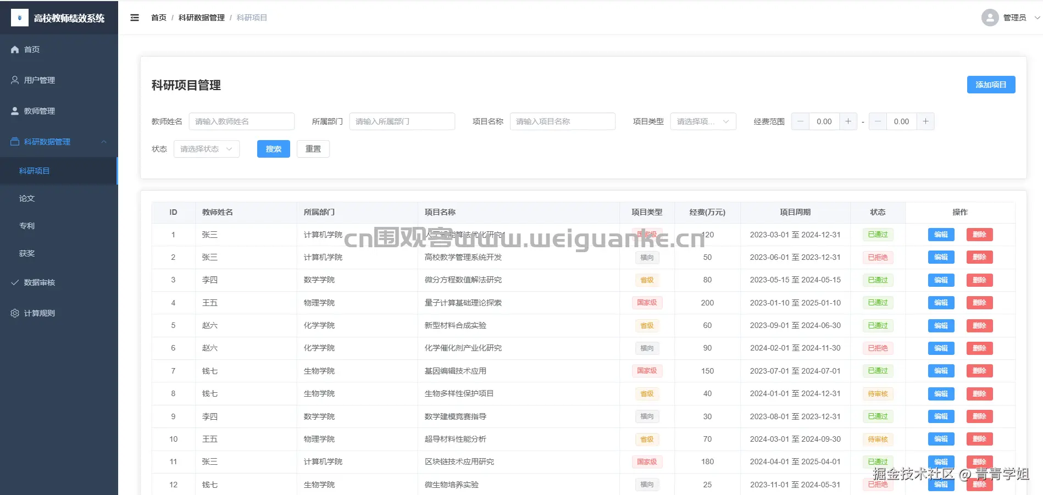Image resolution: width=1043 pixels, height=495 pixels.
Task: Click the plus stepper on 经费范围
Action: click(848, 121)
